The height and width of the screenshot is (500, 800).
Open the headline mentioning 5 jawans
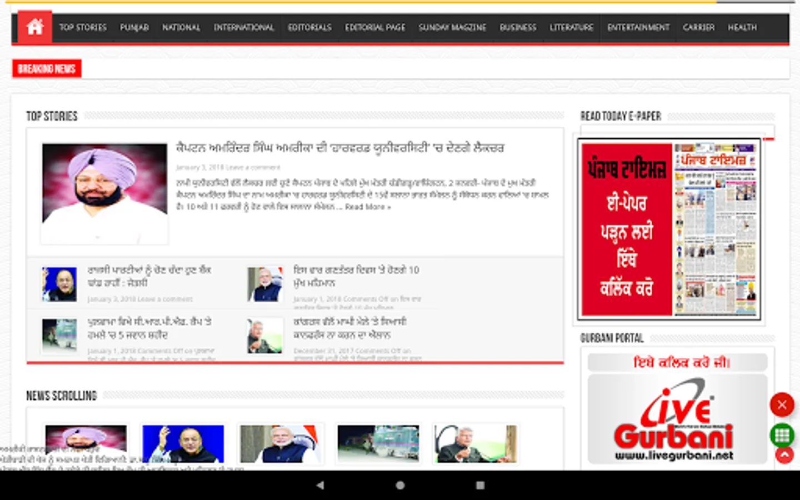pos(149,328)
